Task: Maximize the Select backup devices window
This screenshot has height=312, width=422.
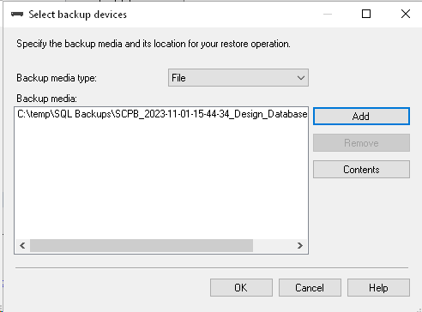Action: [366, 14]
